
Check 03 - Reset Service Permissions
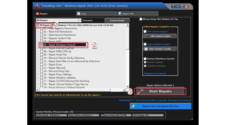point(41,35)
